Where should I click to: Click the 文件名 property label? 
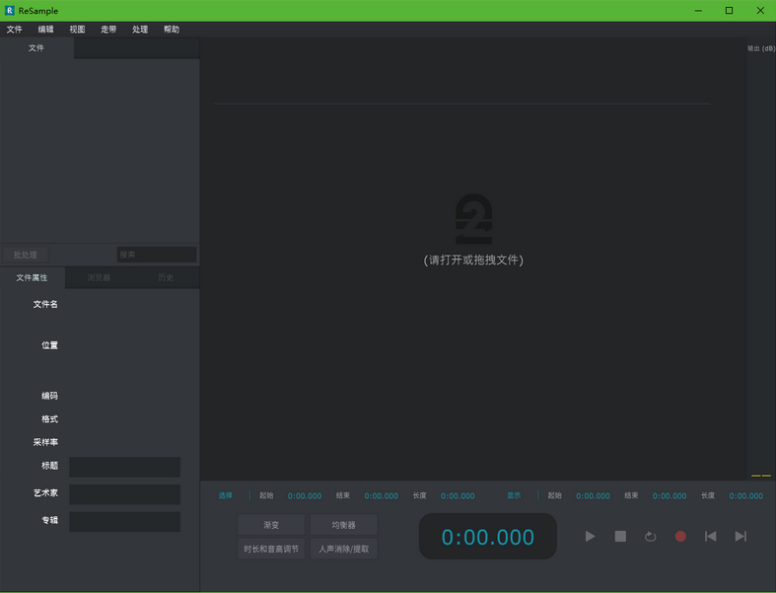tap(45, 304)
